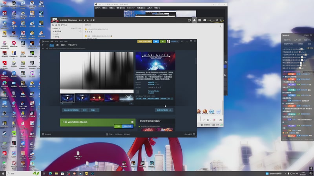This screenshot has width=314, height=176.
Task: Click add game button in Steam footer
Action: click(46, 134)
